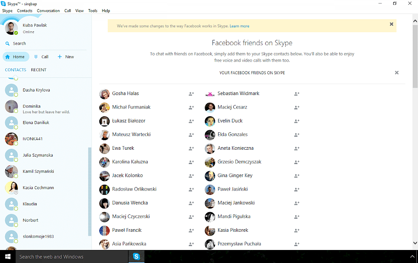Image resolution: width=418 pixels, height=263 pixels.
Task: Add Evelin Duck using add icon
Action: pyautogui.click(x=297, y=121)
